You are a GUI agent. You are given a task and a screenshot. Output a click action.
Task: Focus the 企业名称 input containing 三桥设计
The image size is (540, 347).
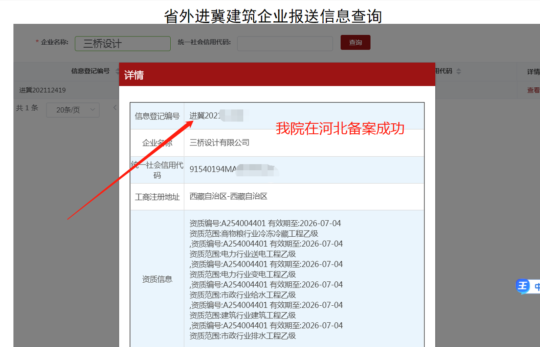[123, 43]
